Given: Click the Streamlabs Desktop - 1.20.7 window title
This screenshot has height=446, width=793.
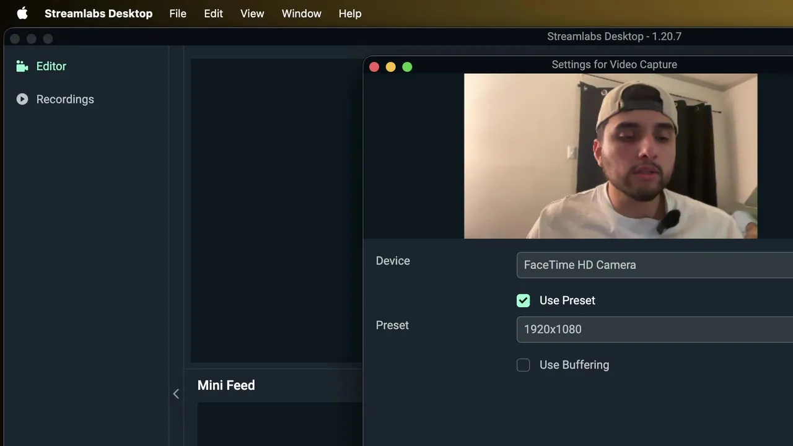Looking at the screenshot, I should click(614, 37).
